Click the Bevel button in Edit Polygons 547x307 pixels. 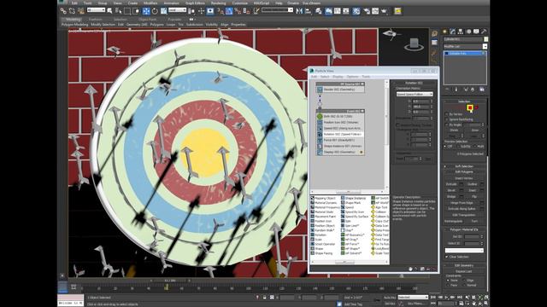[x=451, y=190]
